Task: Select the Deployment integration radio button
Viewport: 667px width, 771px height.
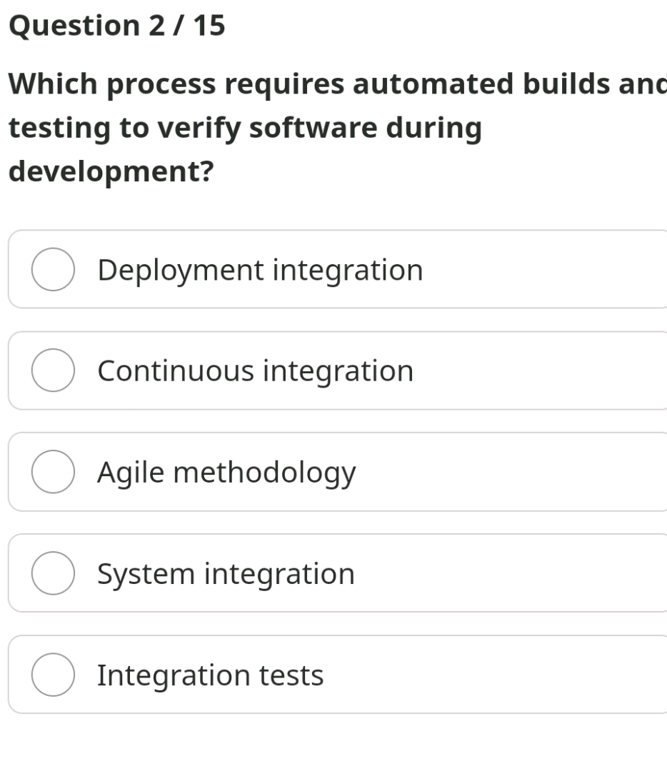Action: 54,269
